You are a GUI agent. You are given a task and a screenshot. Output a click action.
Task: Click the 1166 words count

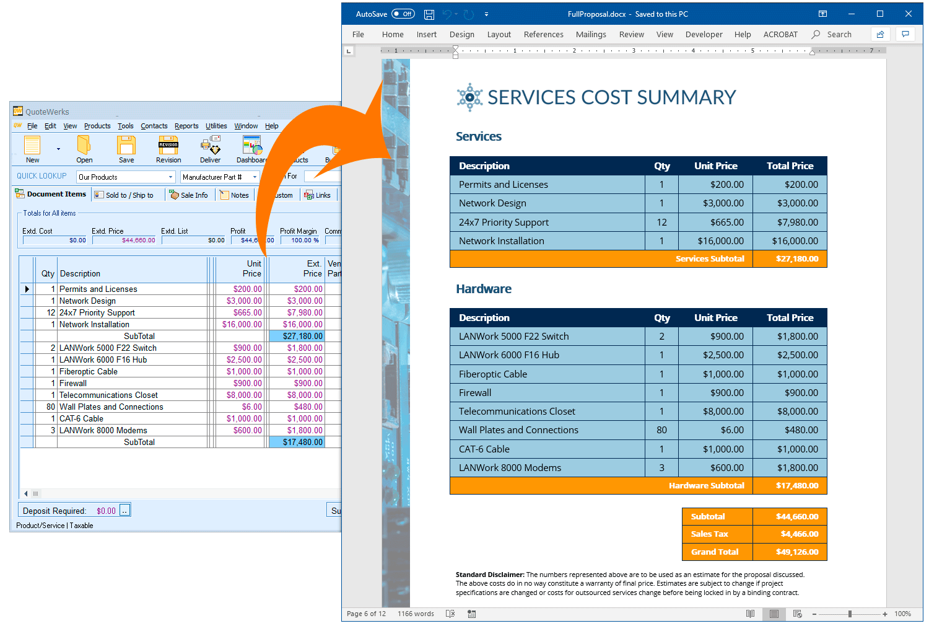coord(416,614)
